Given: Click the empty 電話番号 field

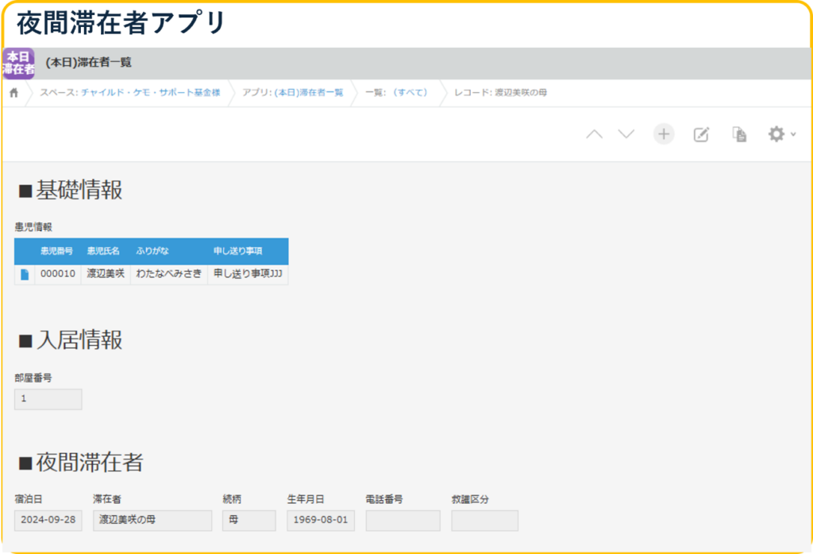Looking at the screenshot, I should pos(403,521).
